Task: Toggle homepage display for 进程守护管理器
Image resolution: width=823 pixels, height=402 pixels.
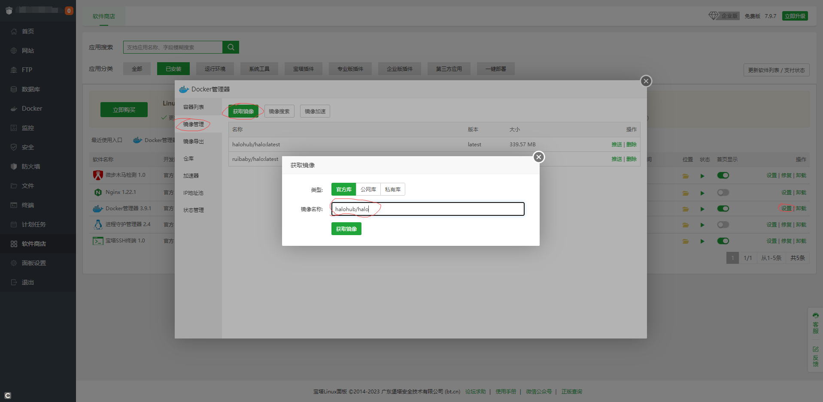Action: [x=723, y=225]
